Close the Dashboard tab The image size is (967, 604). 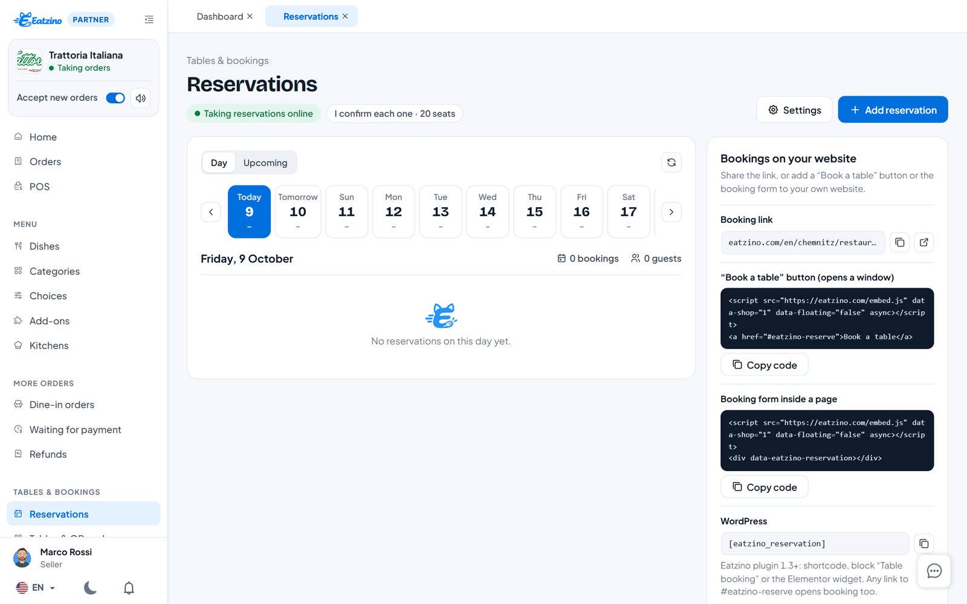click(250, 16)
